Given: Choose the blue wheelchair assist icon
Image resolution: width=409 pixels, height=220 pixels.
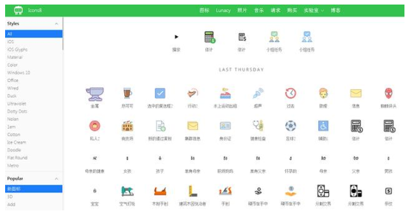Looking at the screenshot, I should 323,126.
